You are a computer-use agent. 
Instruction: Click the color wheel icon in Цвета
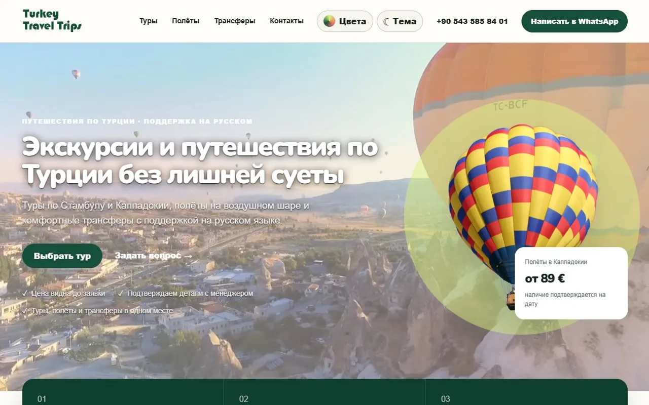330,21
